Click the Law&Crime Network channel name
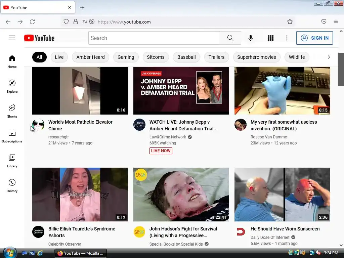 point(168,137)
